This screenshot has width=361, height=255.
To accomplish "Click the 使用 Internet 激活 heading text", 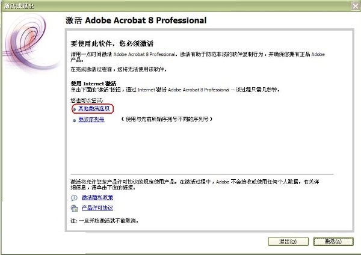I will tap(93, 84).
